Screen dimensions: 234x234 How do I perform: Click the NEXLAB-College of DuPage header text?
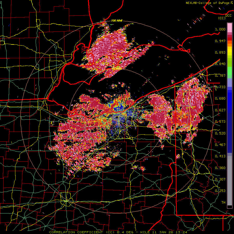pyautogui.click(x=209, y=3)
